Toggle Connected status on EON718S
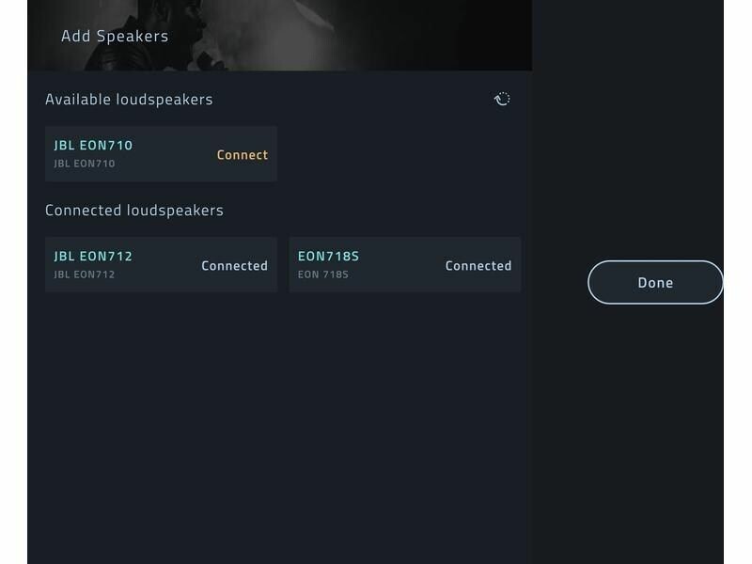Image resolution: width=752 pixels, height=564 pixels. (x=478, y=266)
